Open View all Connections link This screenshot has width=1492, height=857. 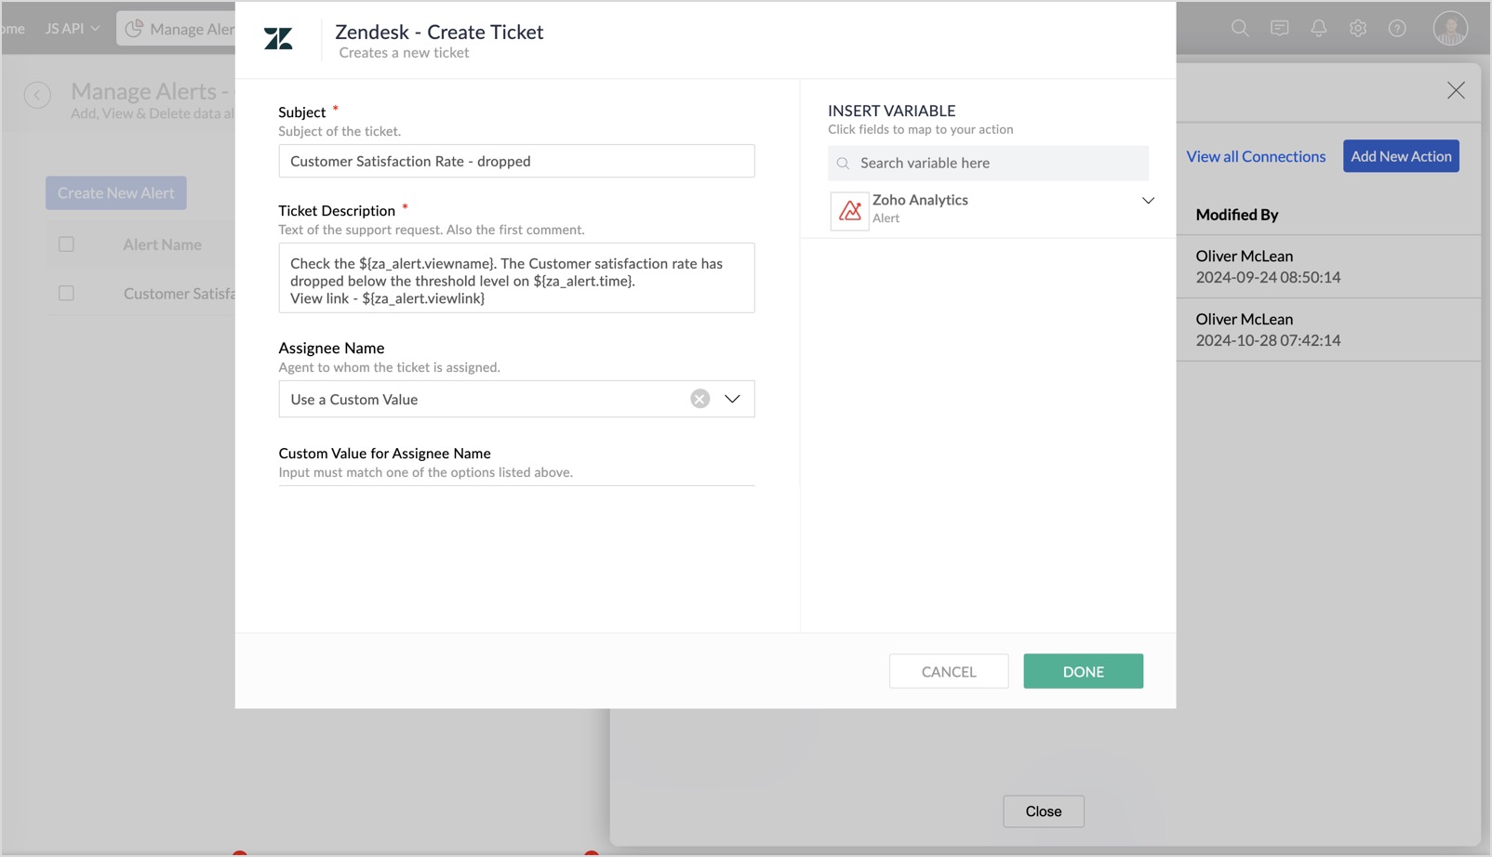click(1256, 156)
